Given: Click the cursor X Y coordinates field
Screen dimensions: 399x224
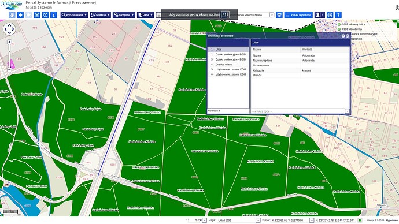Looking at the screenshot, I should [x=290, y=221].
